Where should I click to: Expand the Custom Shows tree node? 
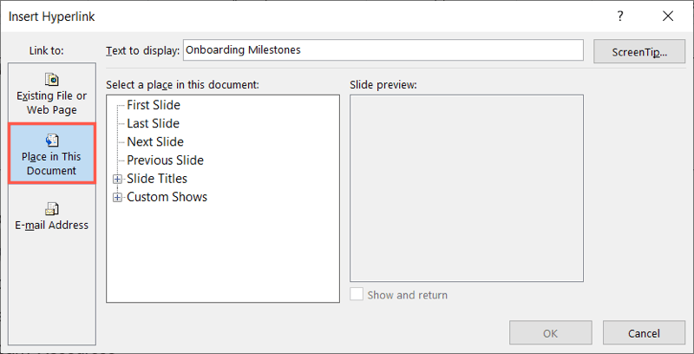(118, 197)
